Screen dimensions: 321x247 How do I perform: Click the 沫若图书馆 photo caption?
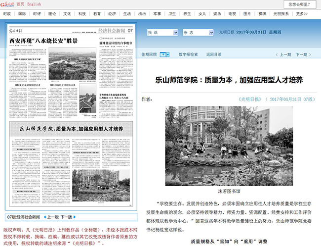tap(229, 192)
